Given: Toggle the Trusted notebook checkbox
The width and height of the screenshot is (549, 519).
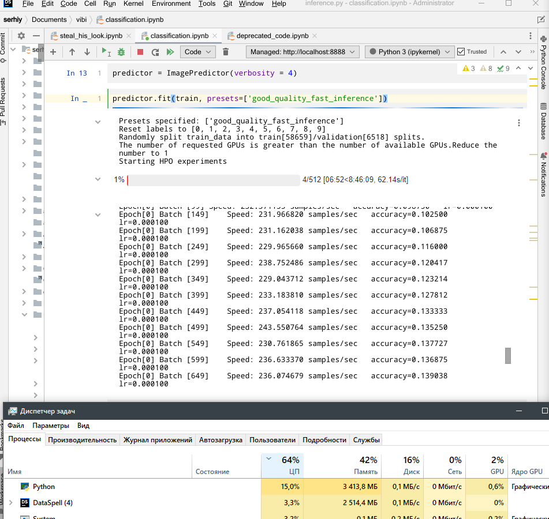Looking at the screenshot, I should (461, 52).
